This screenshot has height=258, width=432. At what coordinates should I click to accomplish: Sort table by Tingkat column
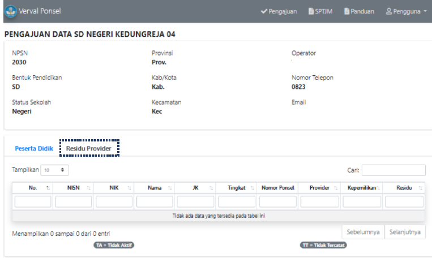click(x=237, y=188)
